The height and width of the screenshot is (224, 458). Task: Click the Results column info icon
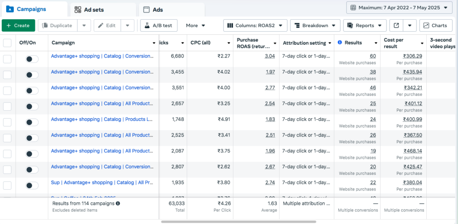[340, 43]
